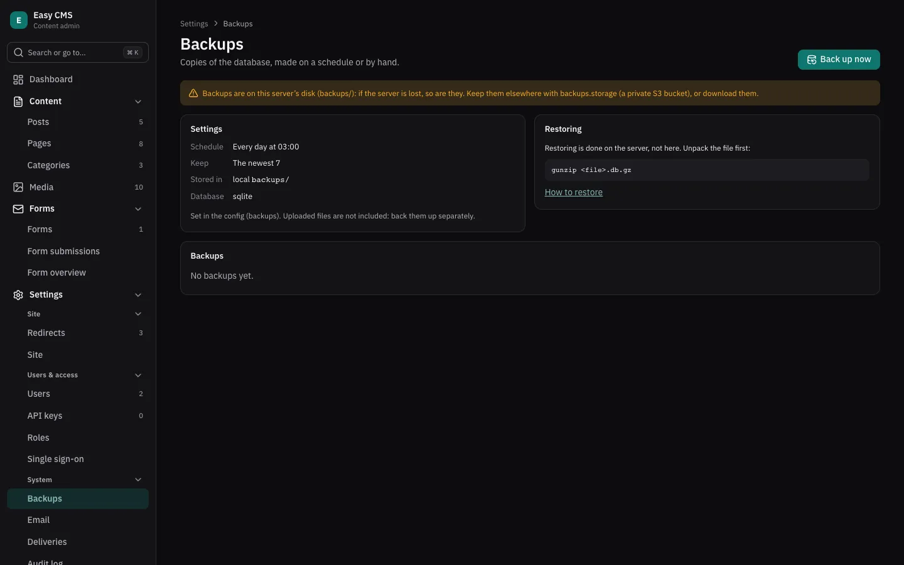
Task: Click the 'The newest 7' keep value
Action: click(x=256, y=163)
